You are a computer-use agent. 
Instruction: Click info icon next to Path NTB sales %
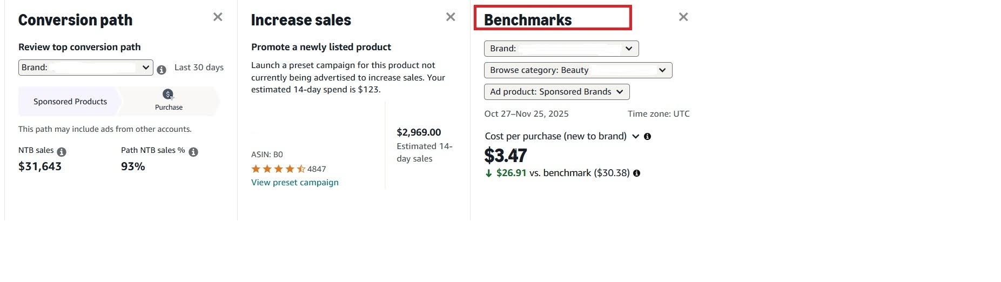(x=193, y=152)
